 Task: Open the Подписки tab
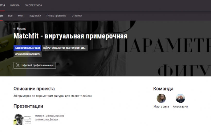click(x=35, y=16)
